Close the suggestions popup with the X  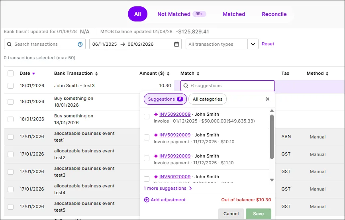point(268,99)
